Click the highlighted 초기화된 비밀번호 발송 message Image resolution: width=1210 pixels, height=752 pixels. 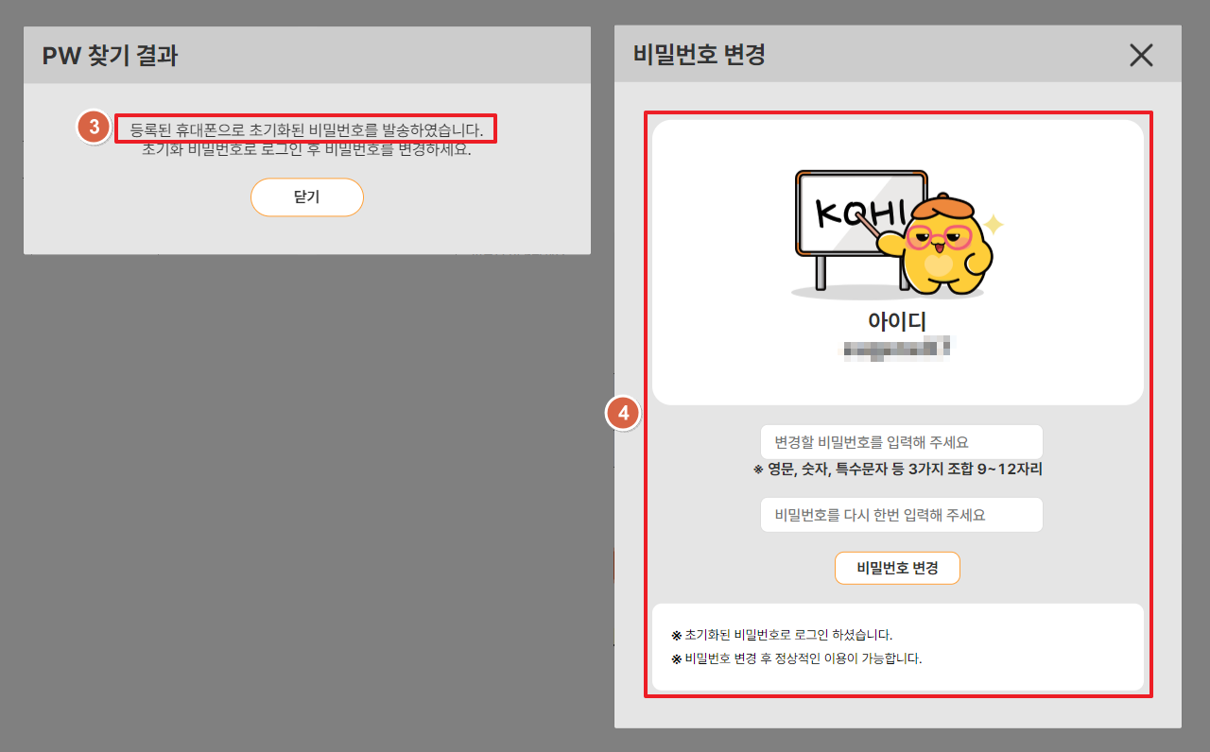306,128
